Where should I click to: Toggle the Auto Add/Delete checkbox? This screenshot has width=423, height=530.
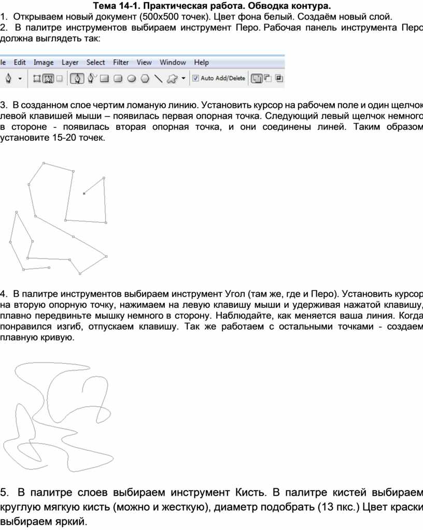195,79
